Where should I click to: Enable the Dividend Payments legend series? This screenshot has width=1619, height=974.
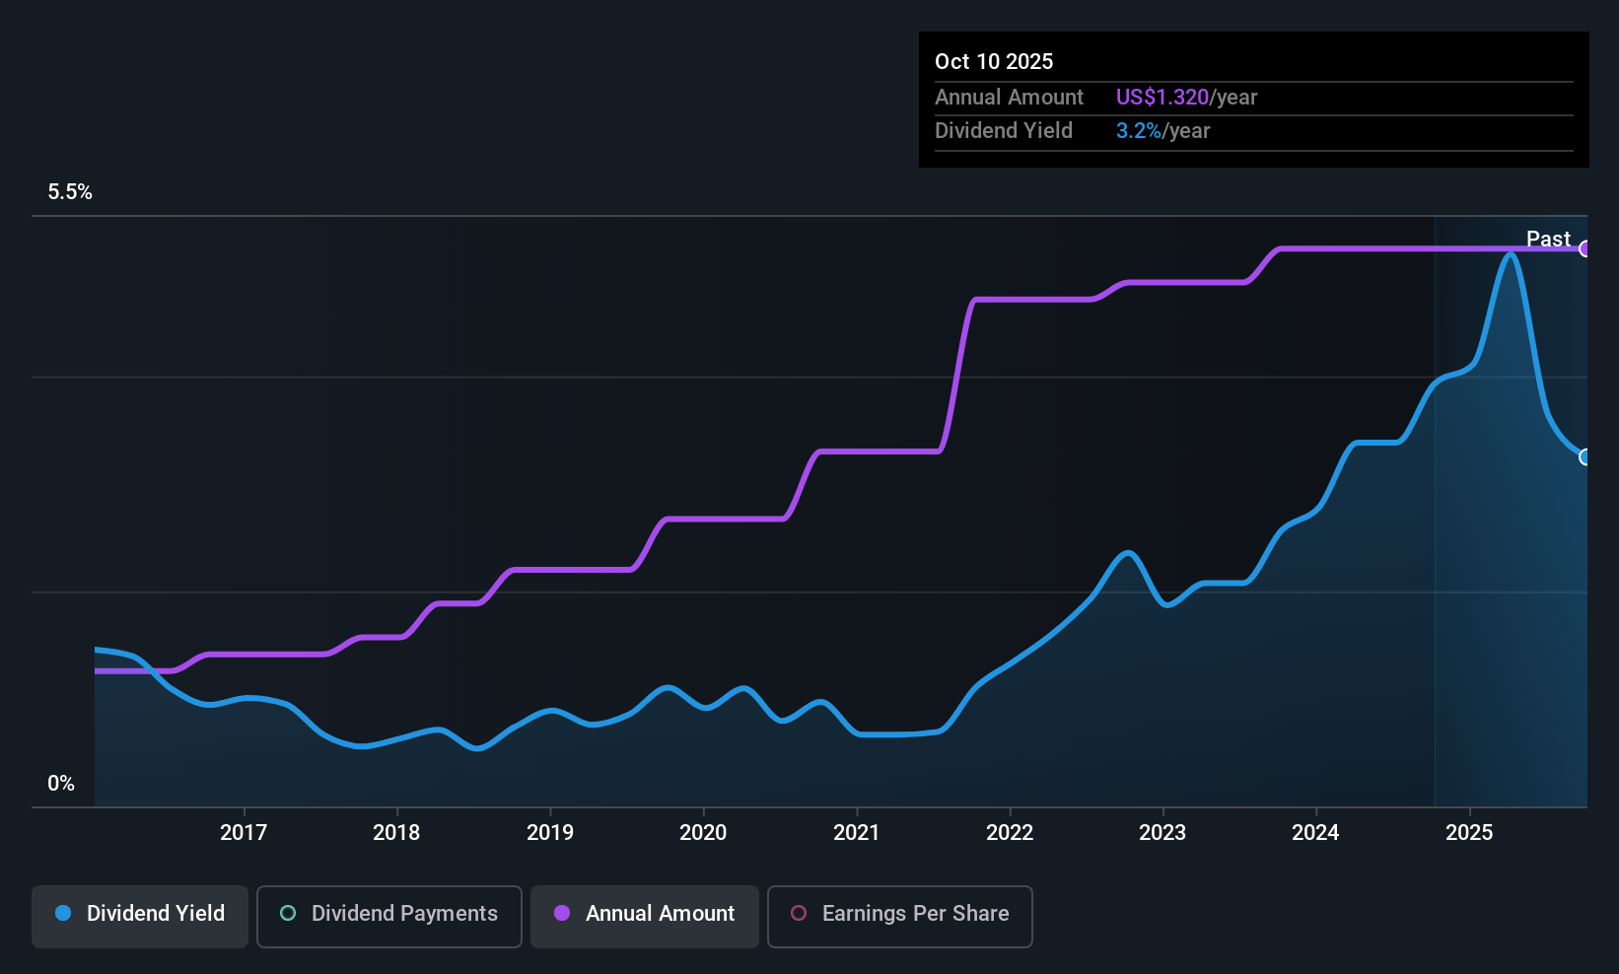click(388, 915)
